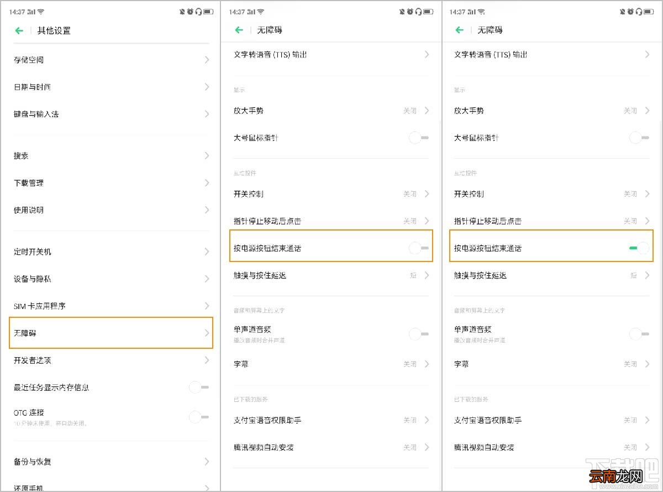663x492 pixels.
Task: Open 放大手势 on right screen
Action: (551, 111)
